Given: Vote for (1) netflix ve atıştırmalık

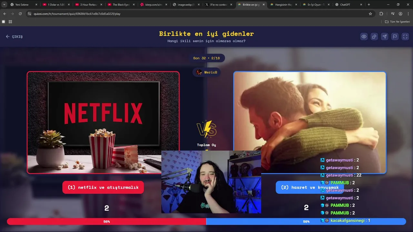Looking at the screenshot, I should 103,187.
